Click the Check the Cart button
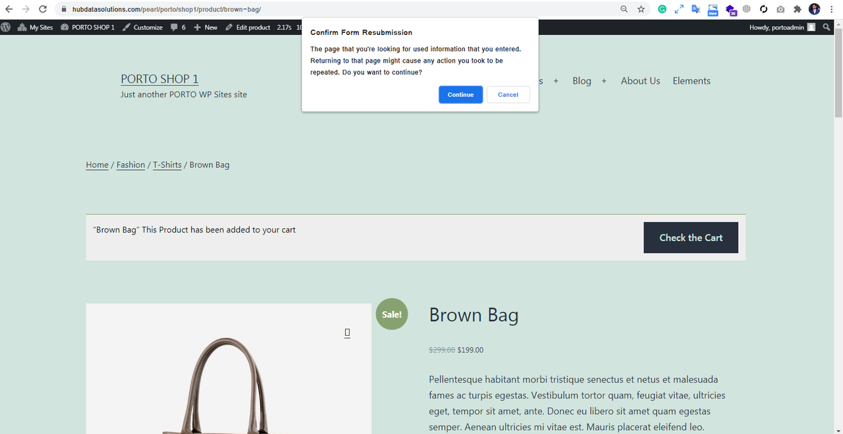Screen dimensions: 843x434 [x=691, y=238]
